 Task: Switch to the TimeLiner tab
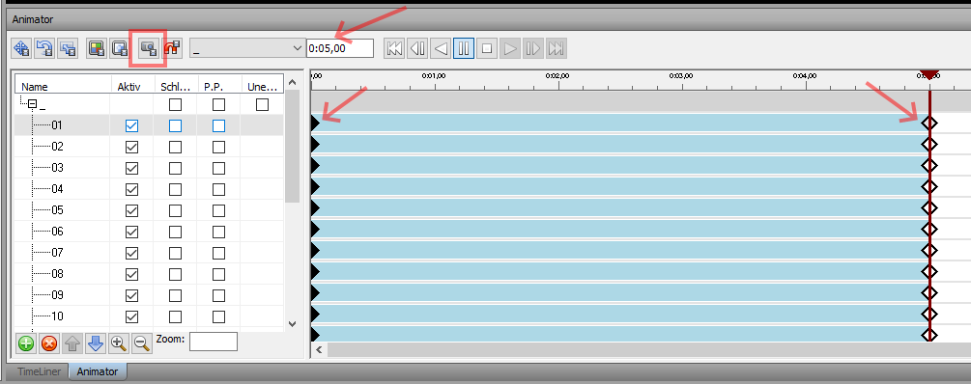tap(39, 371)
